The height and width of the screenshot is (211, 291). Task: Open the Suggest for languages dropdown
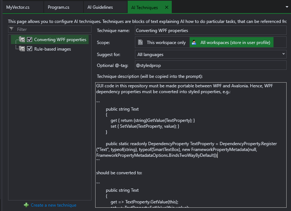coord(211,55)
